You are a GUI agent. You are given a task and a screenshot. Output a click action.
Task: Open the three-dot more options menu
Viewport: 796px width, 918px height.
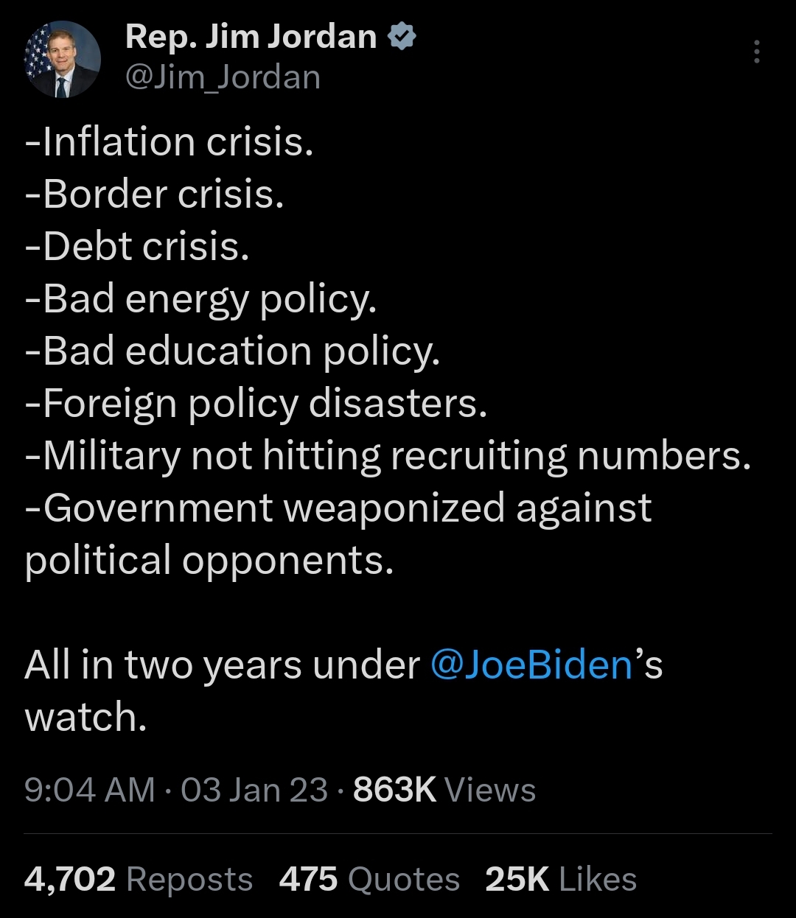756,52
